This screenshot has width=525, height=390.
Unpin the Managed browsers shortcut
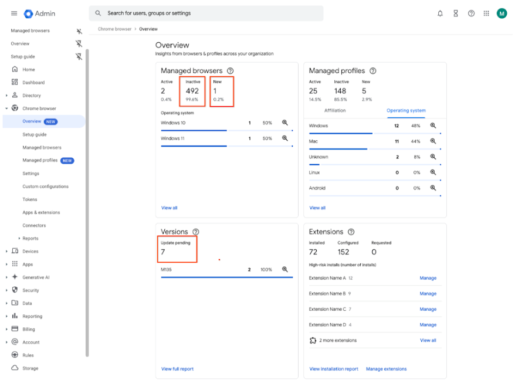click(79, 31)
